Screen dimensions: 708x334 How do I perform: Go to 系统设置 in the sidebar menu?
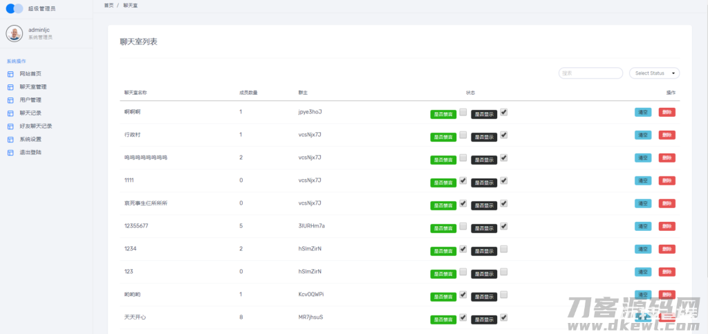[x=30, y=139]
